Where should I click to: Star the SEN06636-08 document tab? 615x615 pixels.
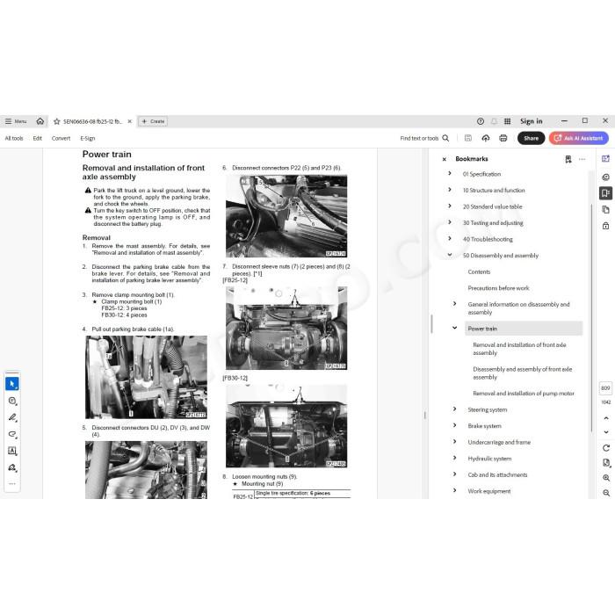(x=57, y=121)
